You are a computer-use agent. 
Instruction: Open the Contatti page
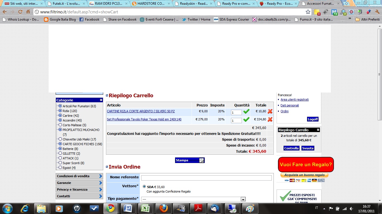click(79, 196)
